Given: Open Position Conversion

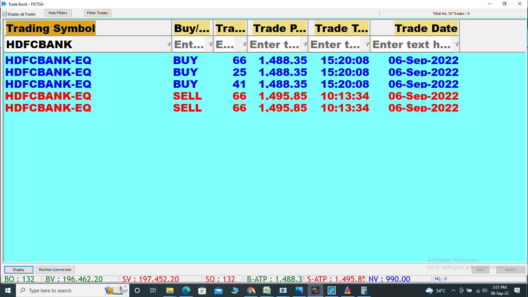Looking at the screenshot, I should [x=55, y=270].
